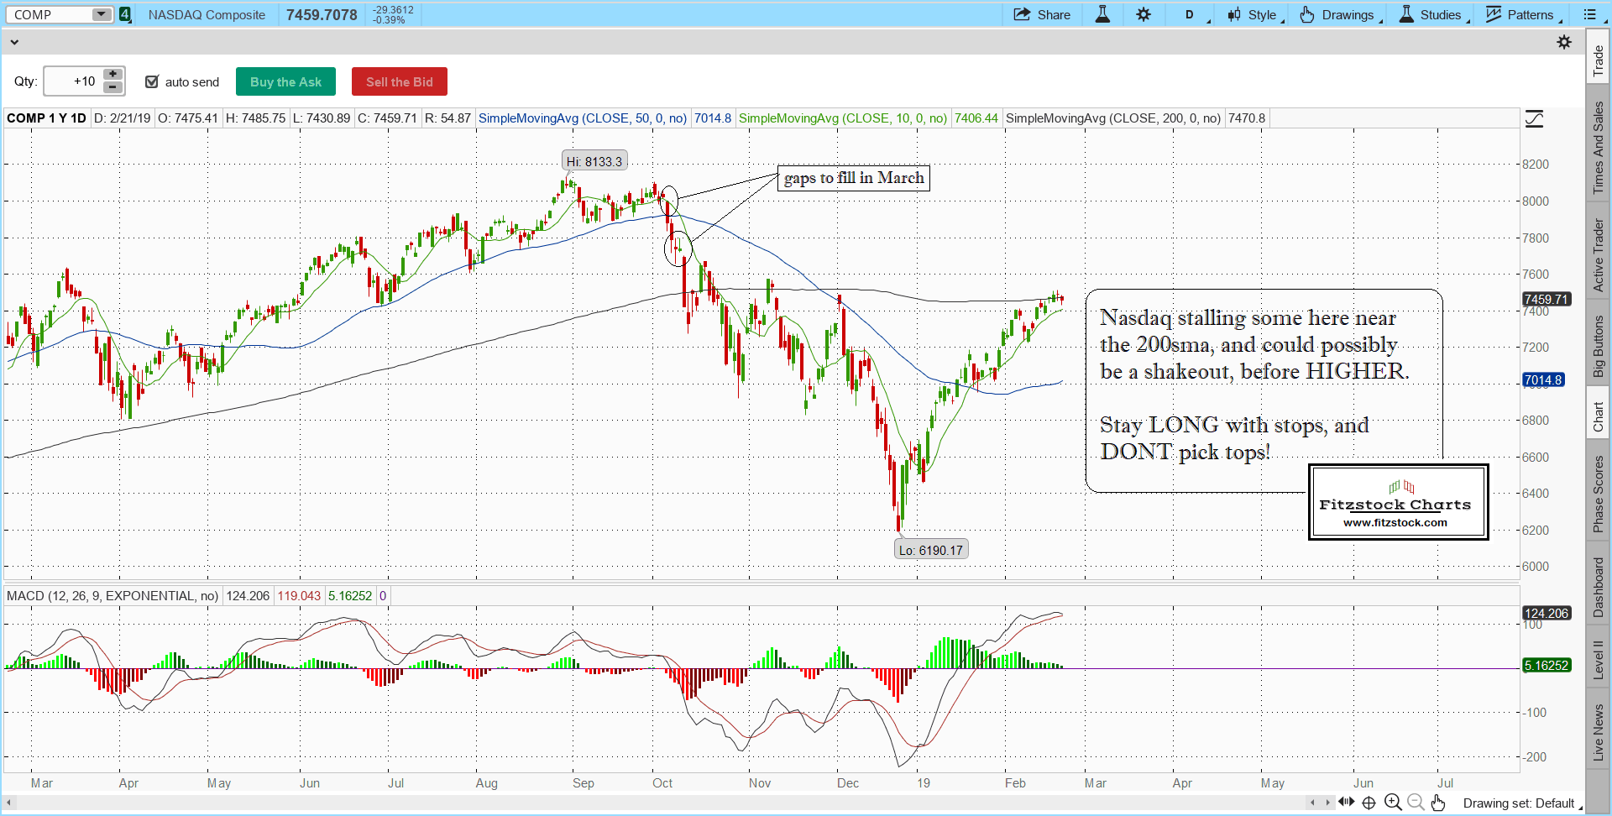The image size is (1612, 816).
Task: Open the Studies menu
Action: pyautogui.click(x=1434, y=15)
